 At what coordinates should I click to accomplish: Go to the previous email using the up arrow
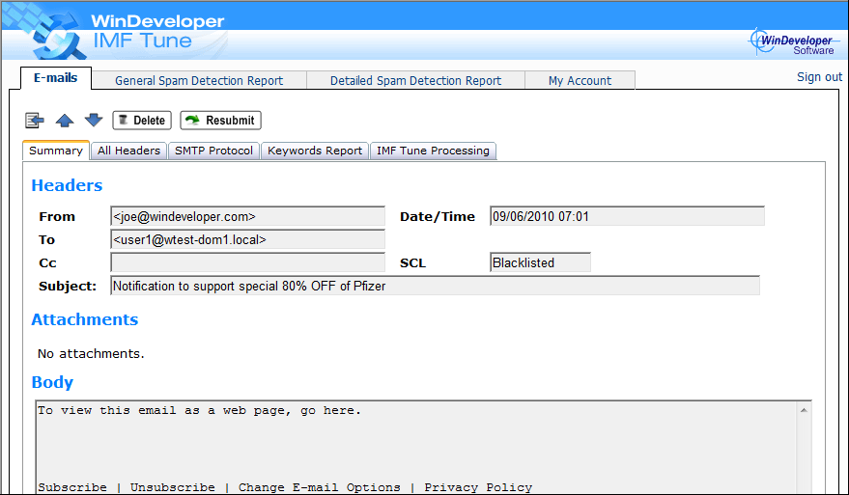coord(65,120)
